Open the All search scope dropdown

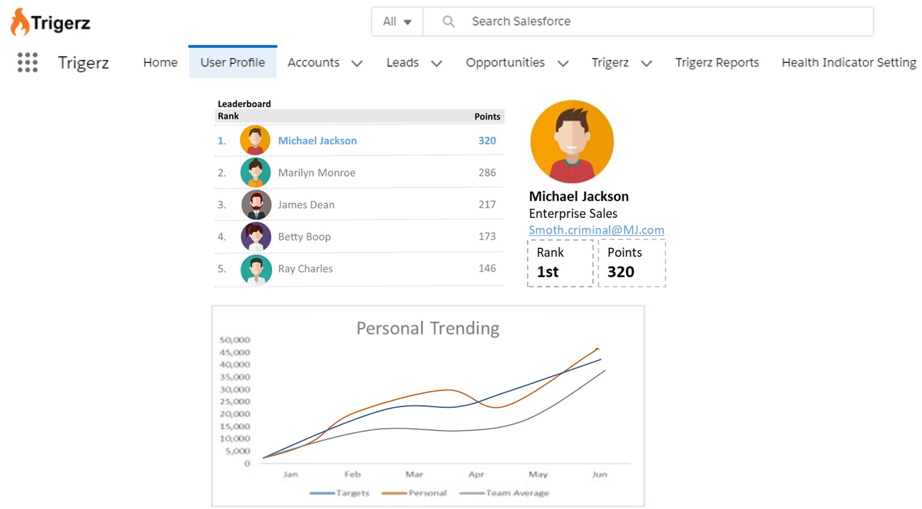[x=397, y=22]
